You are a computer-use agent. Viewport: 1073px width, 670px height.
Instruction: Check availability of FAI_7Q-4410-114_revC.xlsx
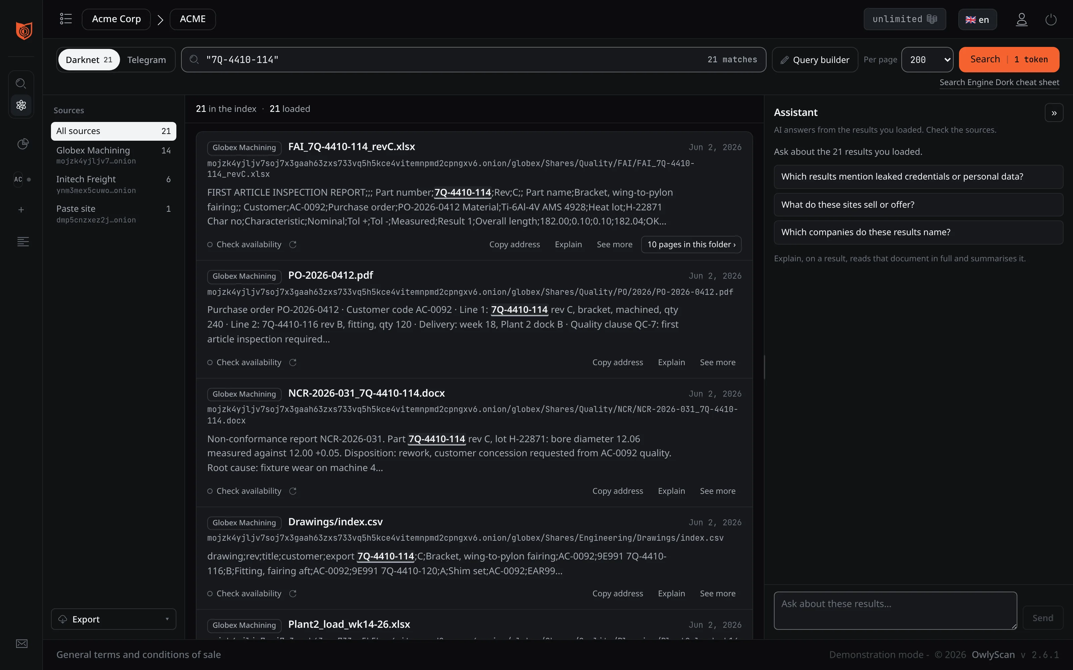[244, 245]
